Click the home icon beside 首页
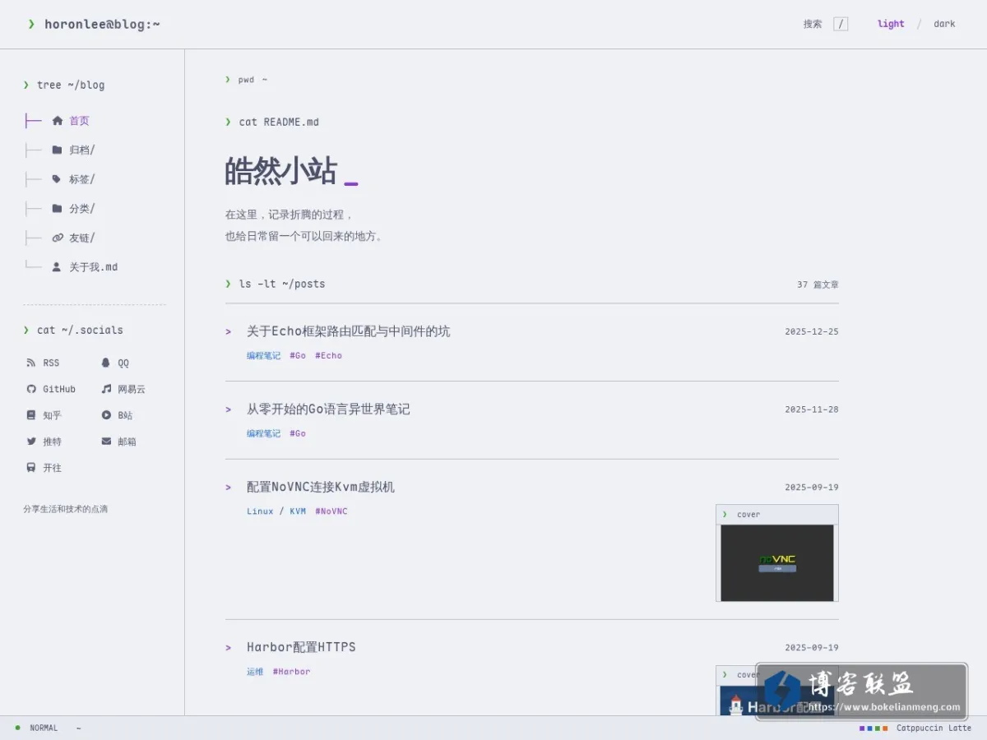The width and height of the screenshot is (987, 740). pyautogui.click(x=57, y=121)
